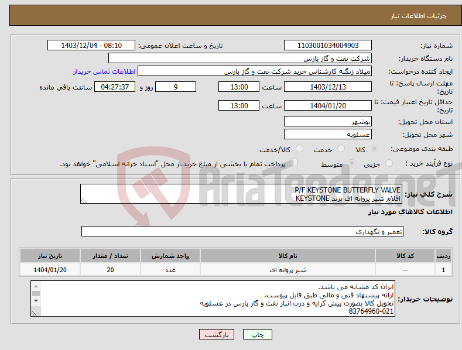
Task: Click the نام کالا column header
Action: 288,256
